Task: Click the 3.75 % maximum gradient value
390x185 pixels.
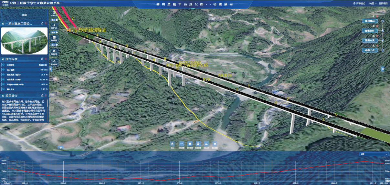Action: pyautogui.click(x=44, y=89)
